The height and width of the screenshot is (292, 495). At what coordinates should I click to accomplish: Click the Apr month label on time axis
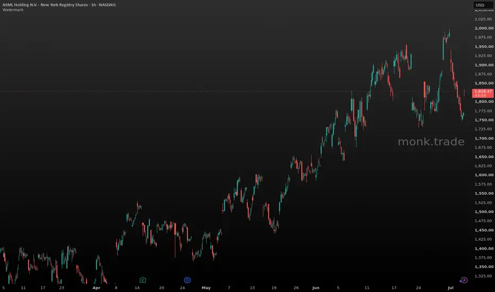(x=96, y=288)
